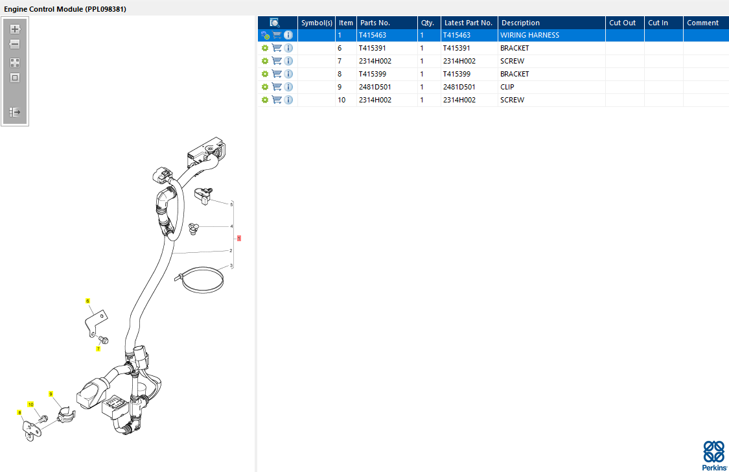Click the list-with-arrow export icon in diagram toolbar

coord(15,112)
